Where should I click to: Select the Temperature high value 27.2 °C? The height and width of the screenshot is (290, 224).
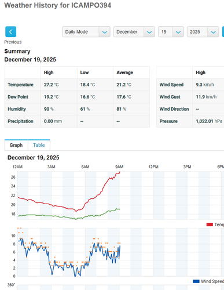click(x=51, y=85)
